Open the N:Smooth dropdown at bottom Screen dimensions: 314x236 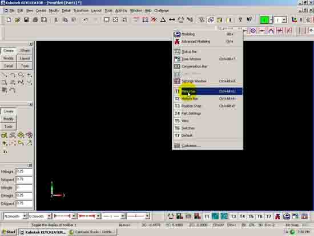click(x=15, y=216)
